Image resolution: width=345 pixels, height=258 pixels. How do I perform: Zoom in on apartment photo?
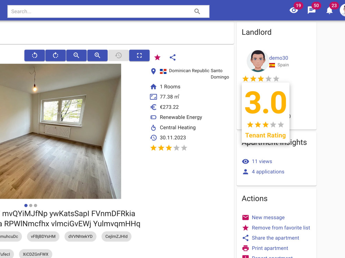[x=98, y=55]
